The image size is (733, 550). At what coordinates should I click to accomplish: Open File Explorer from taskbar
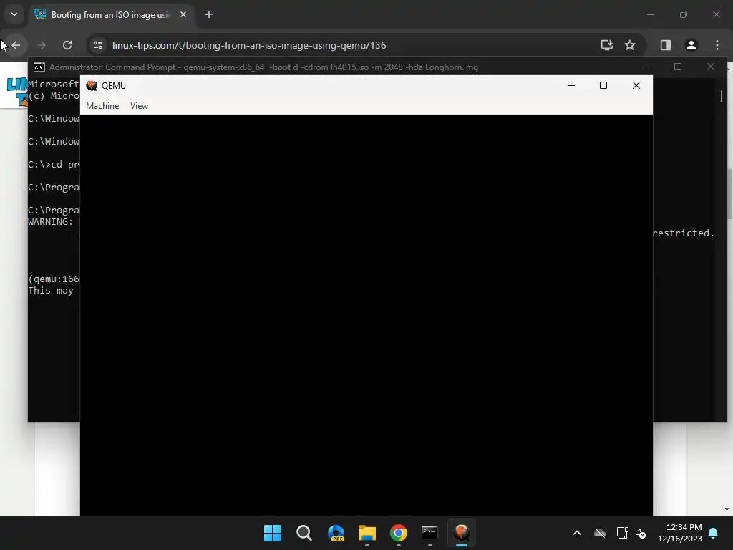click(x=367, y=533)
